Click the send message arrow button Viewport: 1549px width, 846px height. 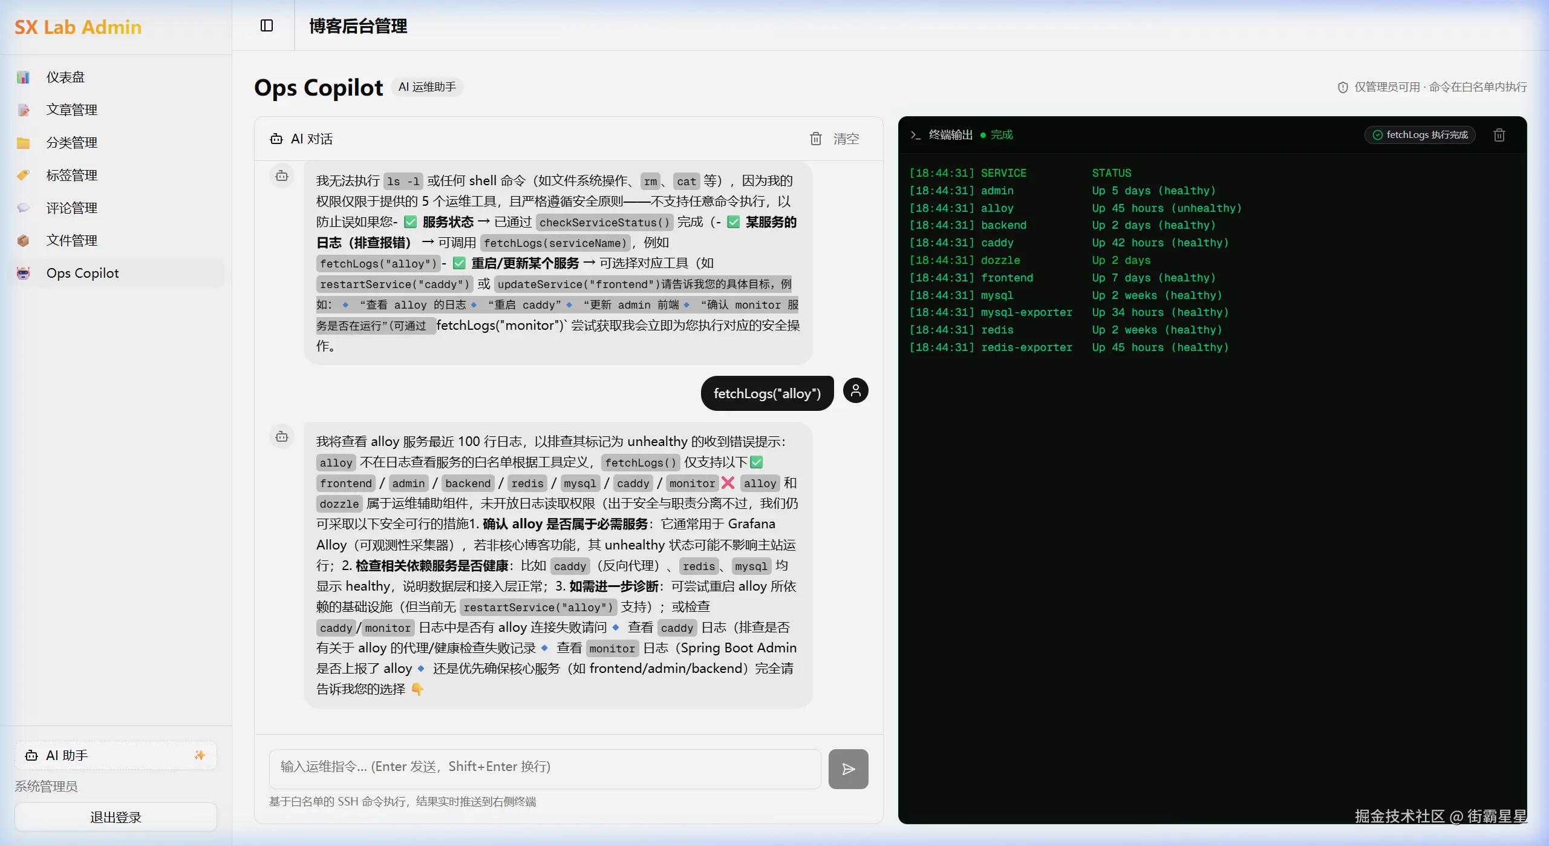(x=848, y=769)
